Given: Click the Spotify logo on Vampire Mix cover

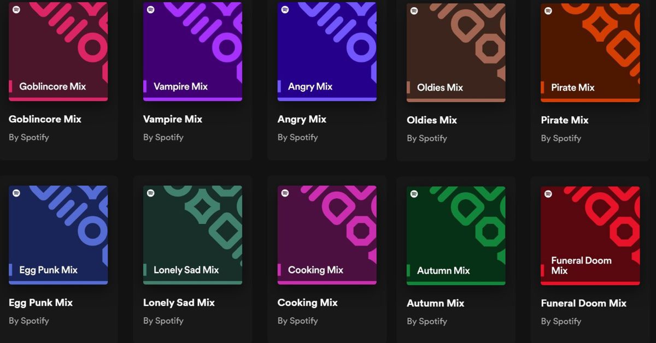Looking at the screenshot, I should tap(150, 9).
